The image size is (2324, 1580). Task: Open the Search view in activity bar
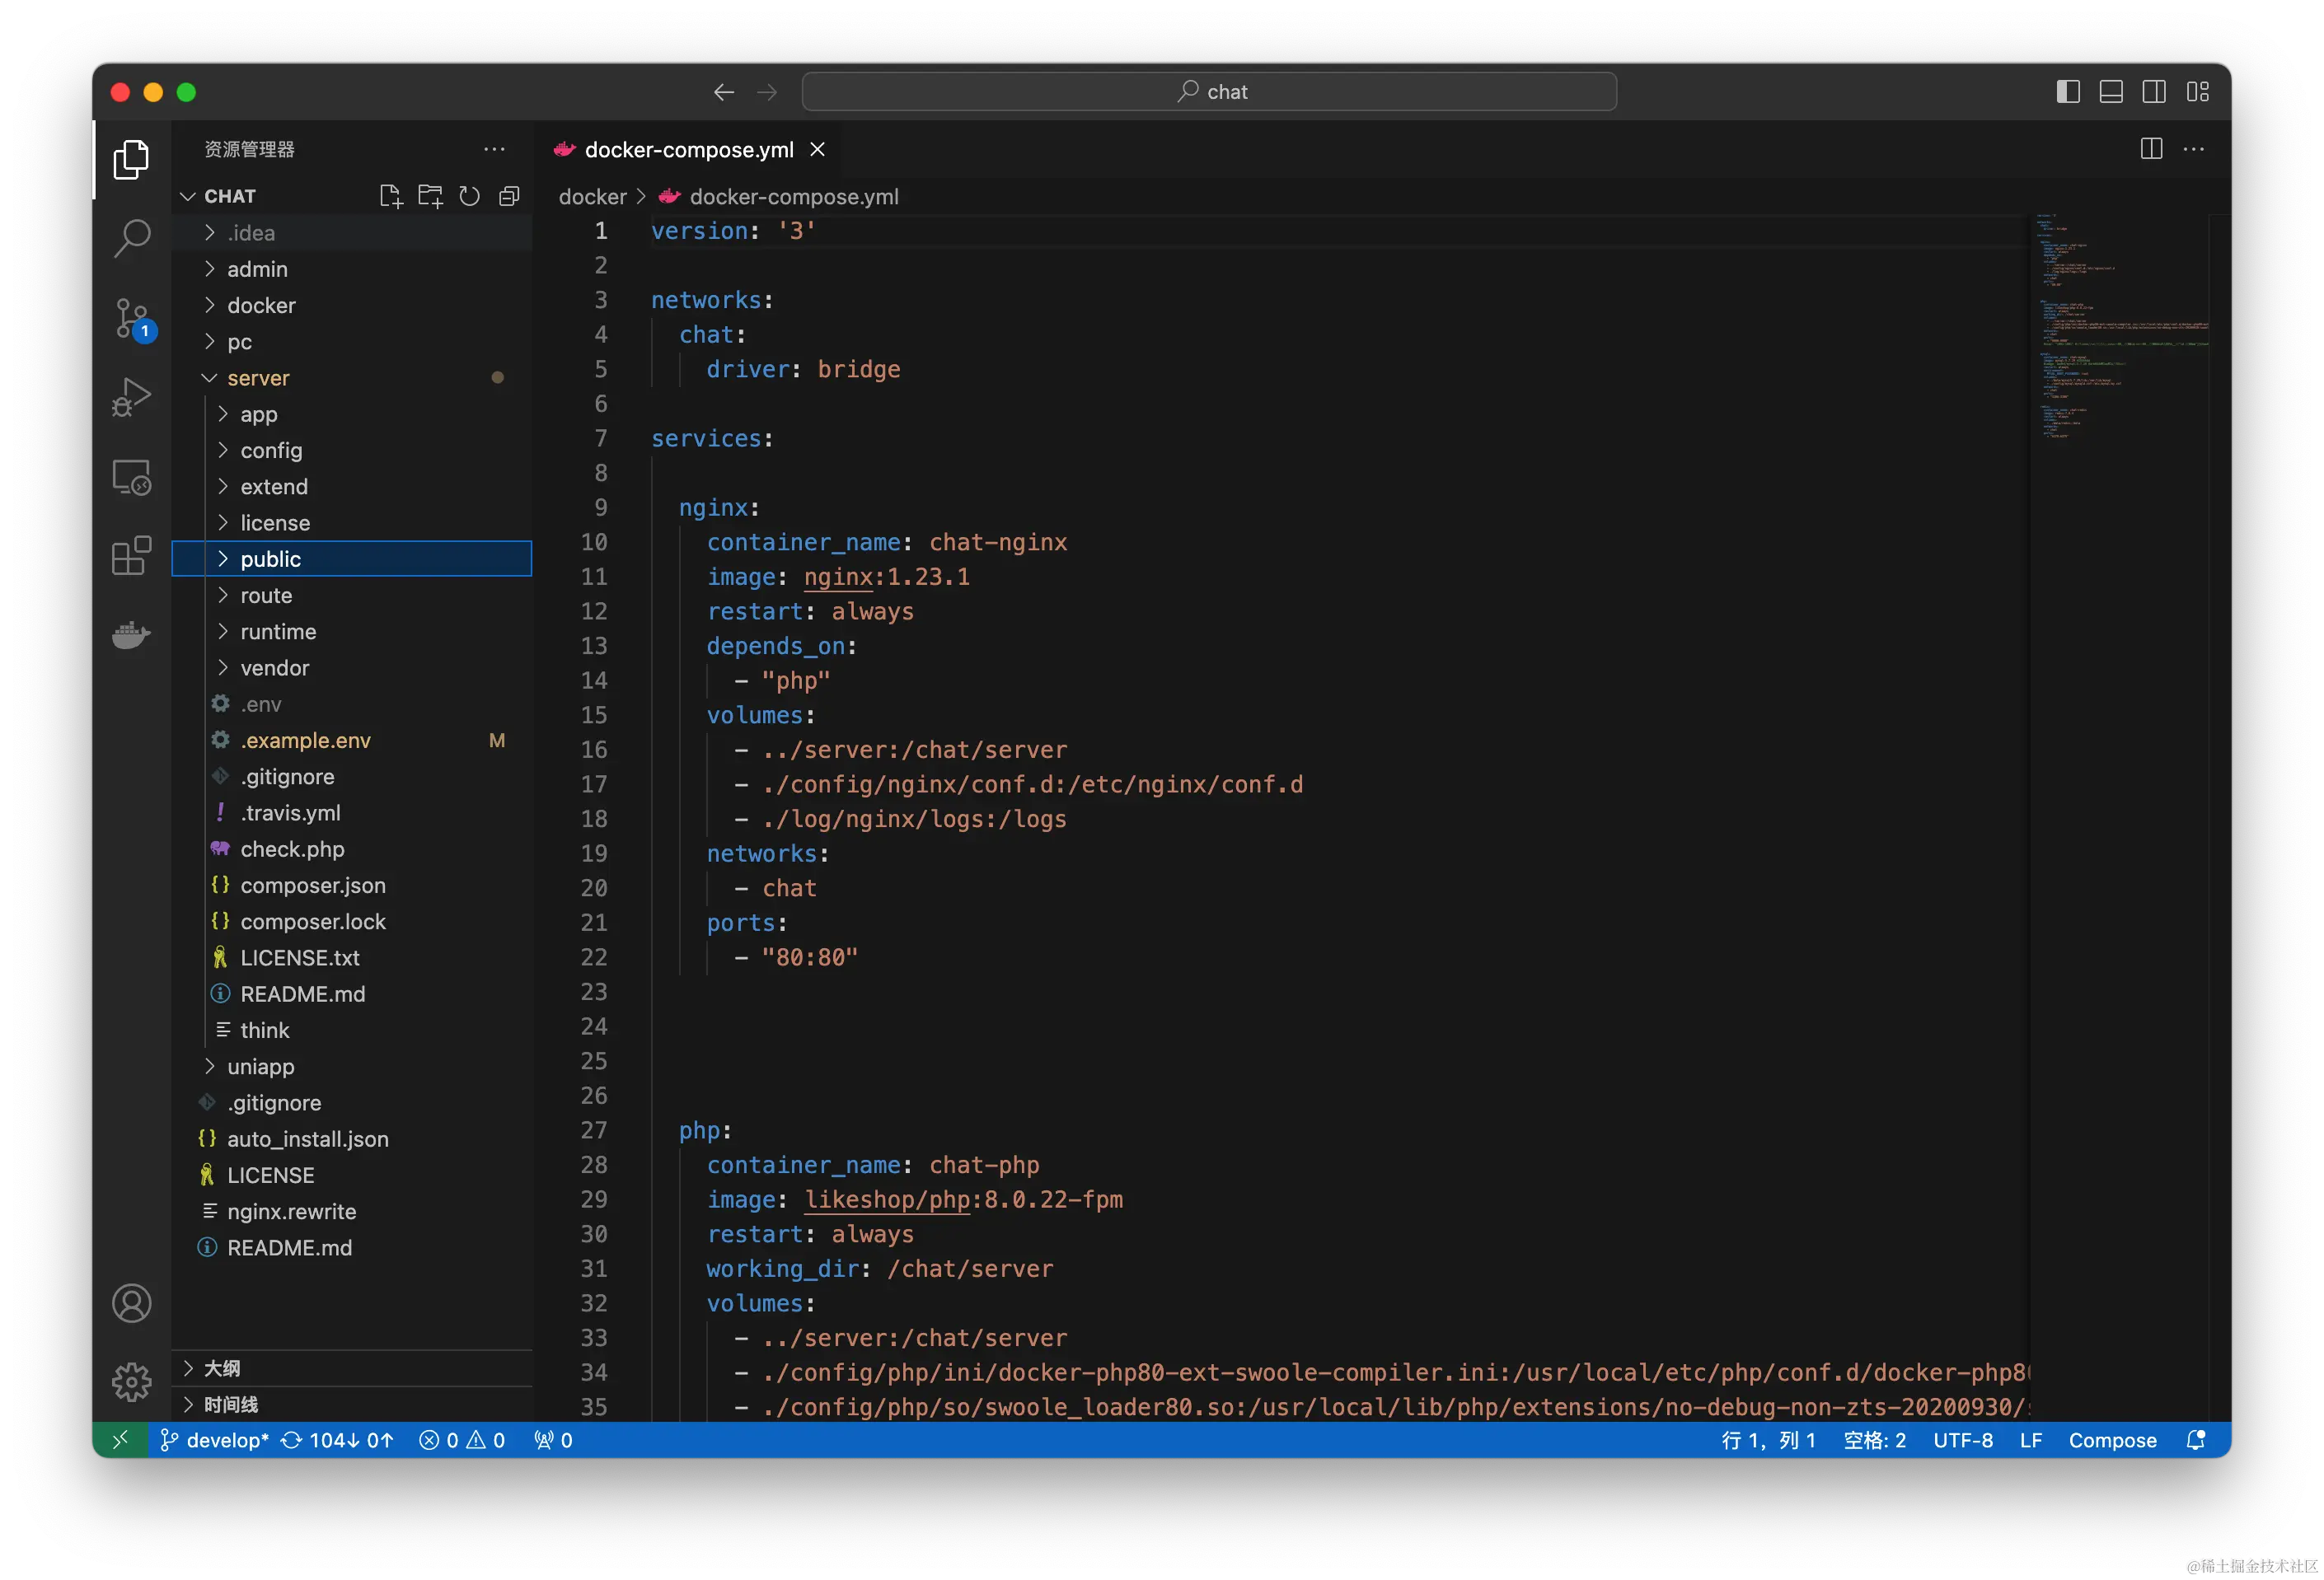pos(131,239)
